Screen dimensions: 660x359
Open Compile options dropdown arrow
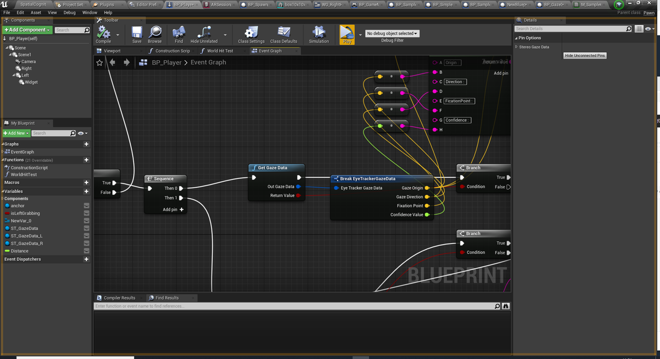coord(117,35)
